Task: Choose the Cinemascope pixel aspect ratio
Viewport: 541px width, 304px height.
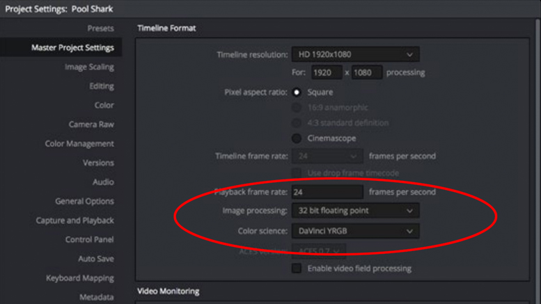Action: [x=297, y=138]
